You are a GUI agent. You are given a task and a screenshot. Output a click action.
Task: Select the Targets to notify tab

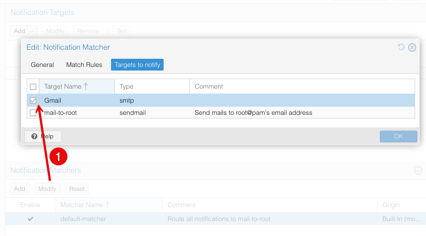(x=137, y=65)
